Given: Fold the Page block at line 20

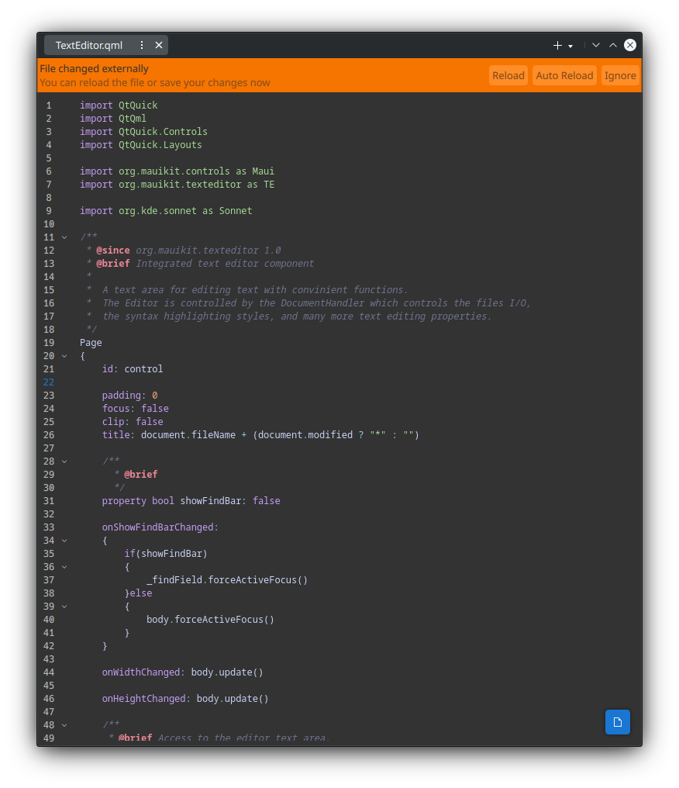Looking at the screenshot, I should (64, 356).
